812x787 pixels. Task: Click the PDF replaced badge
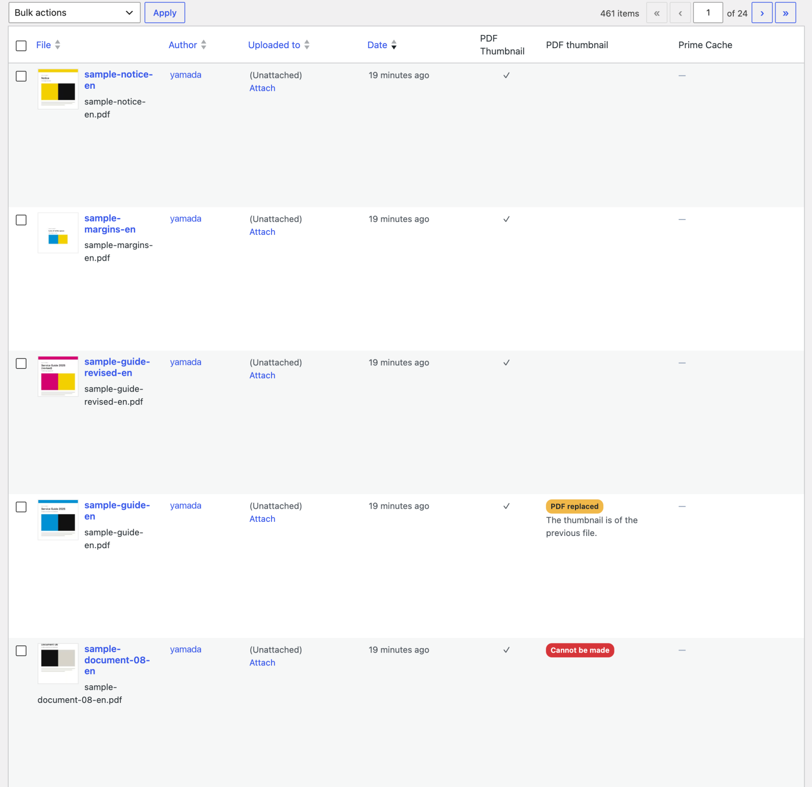(x=574, y=506)
